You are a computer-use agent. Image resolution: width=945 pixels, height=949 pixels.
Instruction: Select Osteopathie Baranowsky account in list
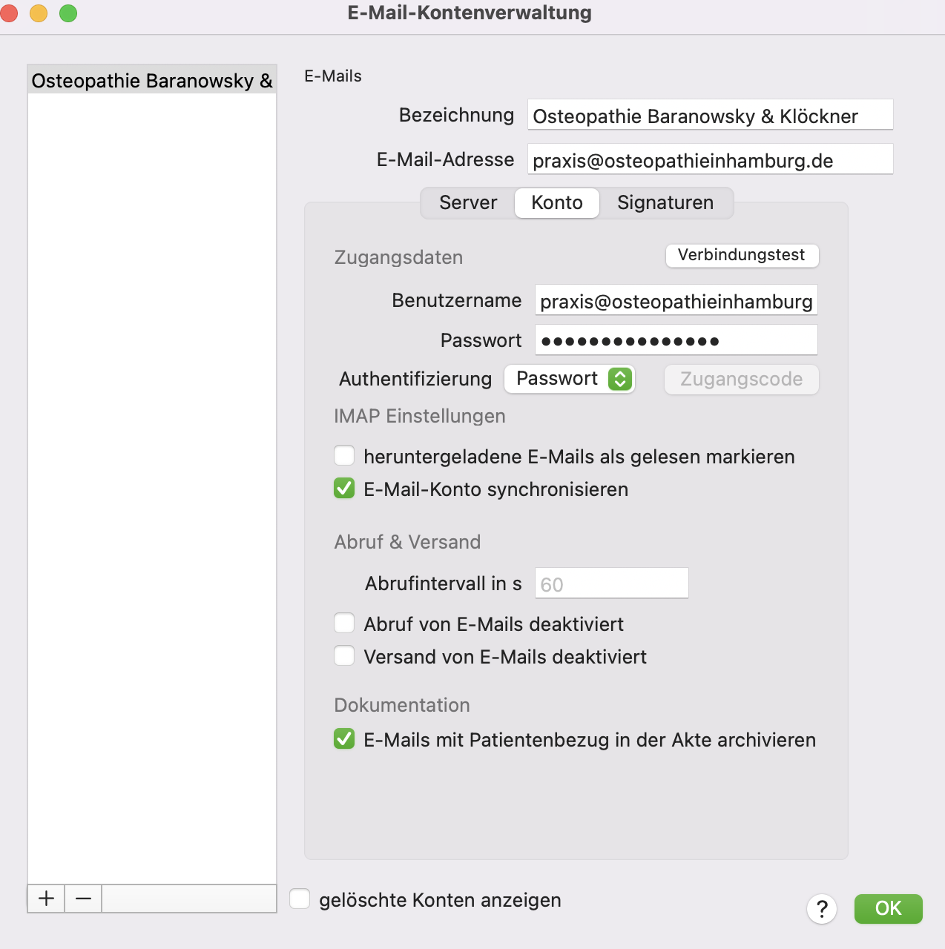point(152,80)
